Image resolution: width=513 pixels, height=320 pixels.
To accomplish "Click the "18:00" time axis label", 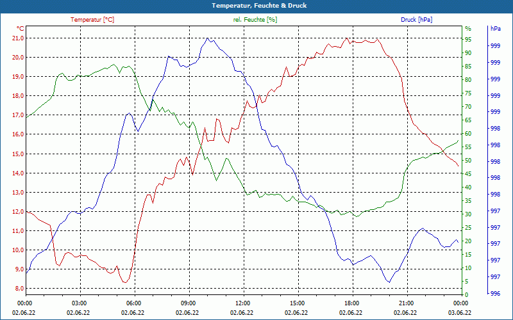I will (x=351, y=303).
